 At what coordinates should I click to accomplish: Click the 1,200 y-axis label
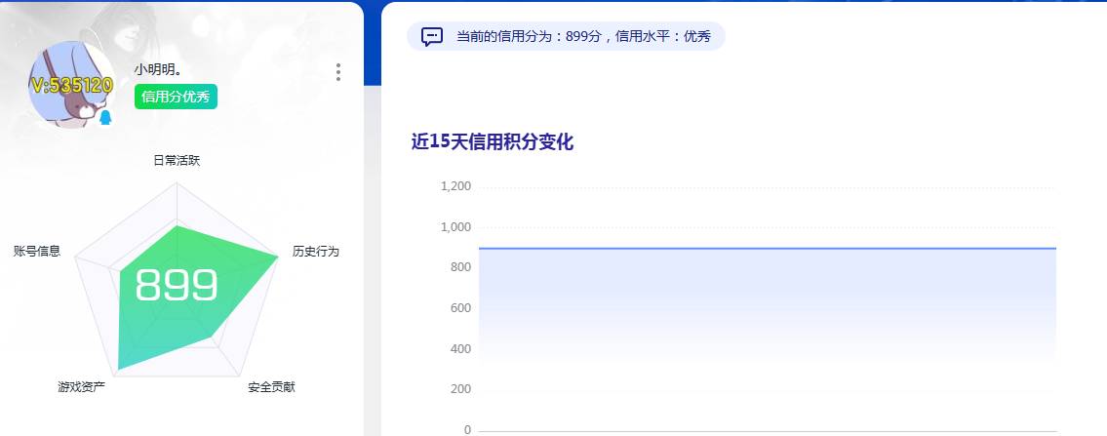coord(456,187)
